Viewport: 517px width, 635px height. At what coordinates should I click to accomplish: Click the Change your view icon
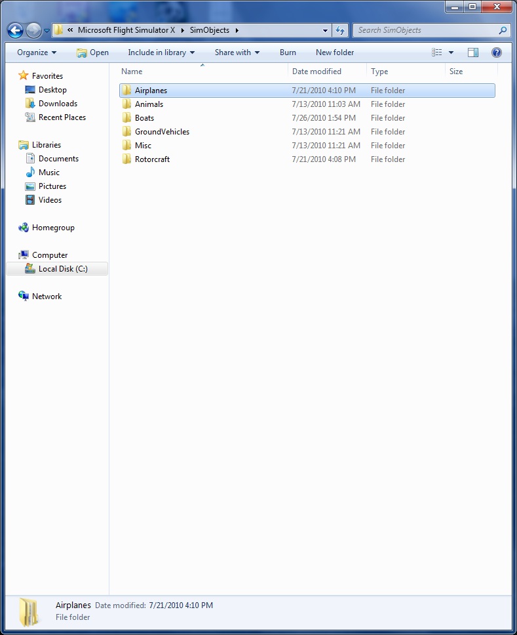point(437,52)
